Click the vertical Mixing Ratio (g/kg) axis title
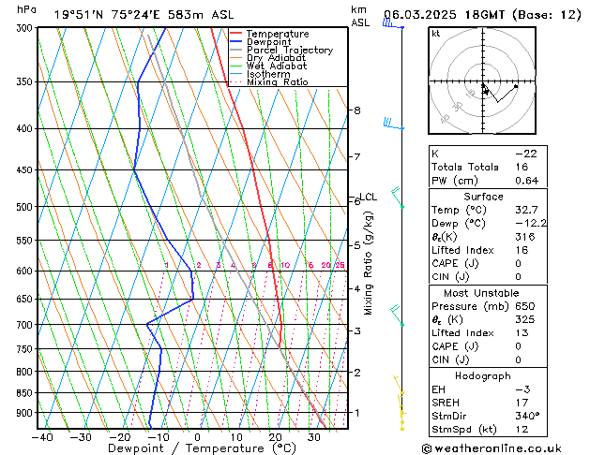The width and height of the screenshot is (590, 455). [x=368, y=263]
